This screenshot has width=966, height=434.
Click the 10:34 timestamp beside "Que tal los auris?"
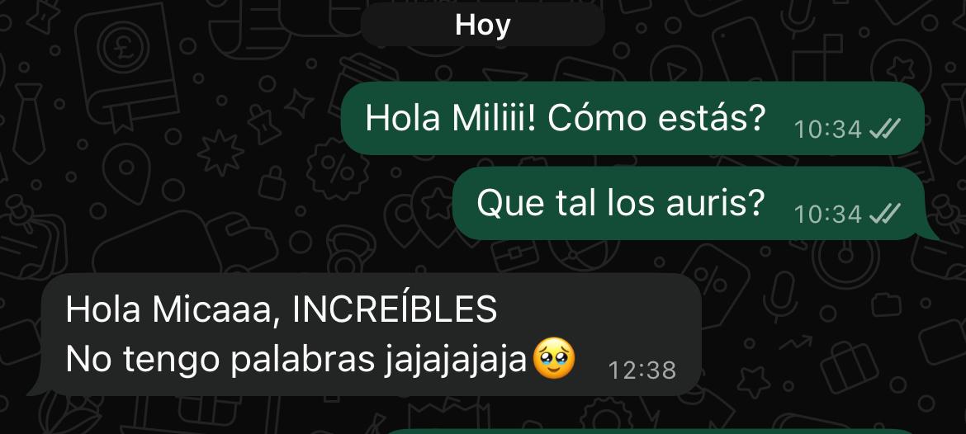[x=827, y=215]
